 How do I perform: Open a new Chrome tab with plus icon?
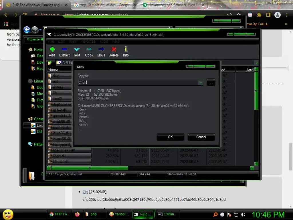click(214, 5)
